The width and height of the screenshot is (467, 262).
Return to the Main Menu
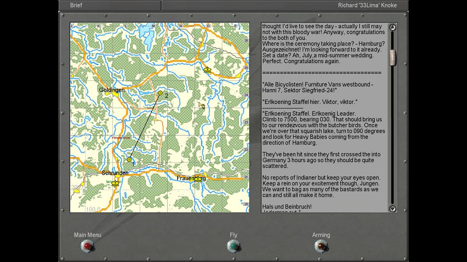[88, 246]
